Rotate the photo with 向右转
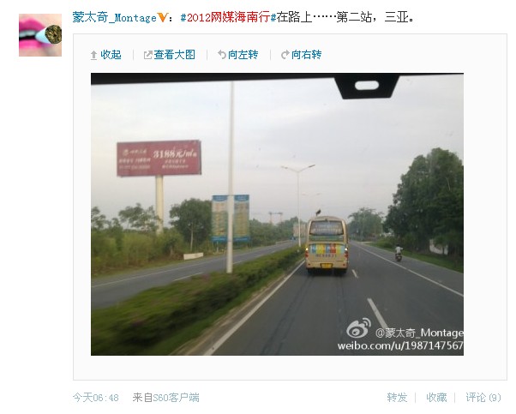516x414 pixels. click(x=306, y=55)
